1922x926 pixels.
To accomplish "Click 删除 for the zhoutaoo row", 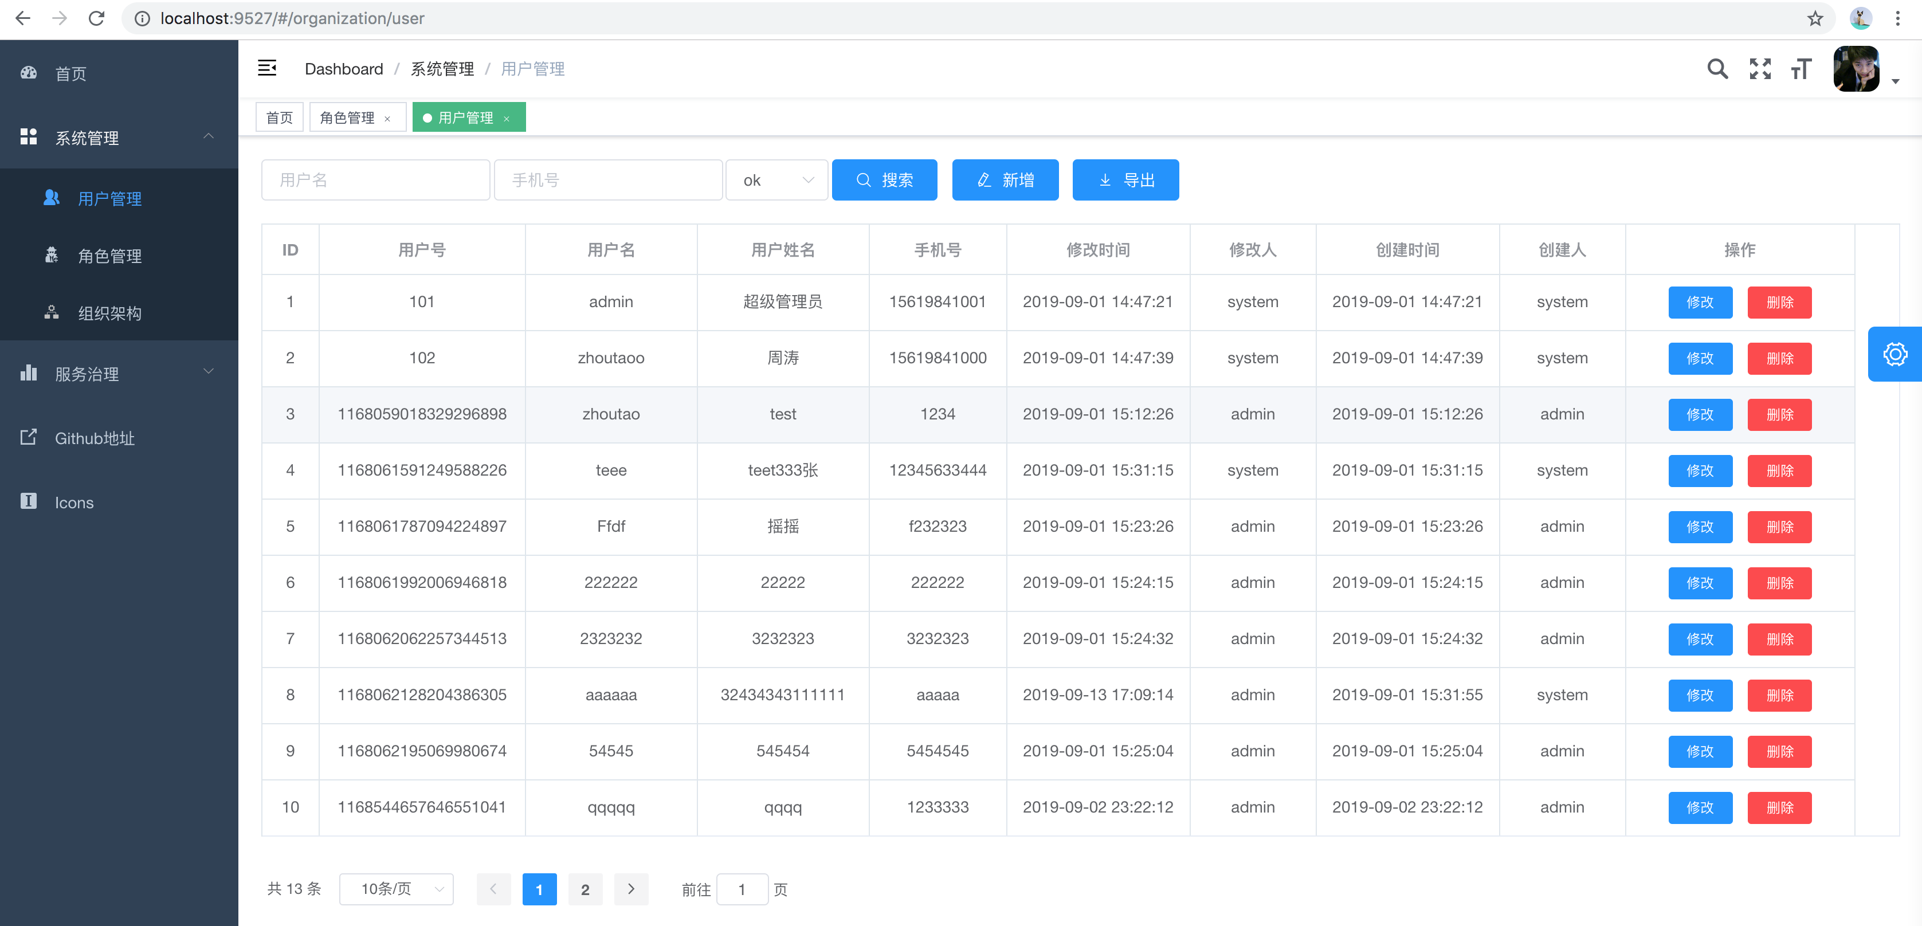I will 1779,358.
